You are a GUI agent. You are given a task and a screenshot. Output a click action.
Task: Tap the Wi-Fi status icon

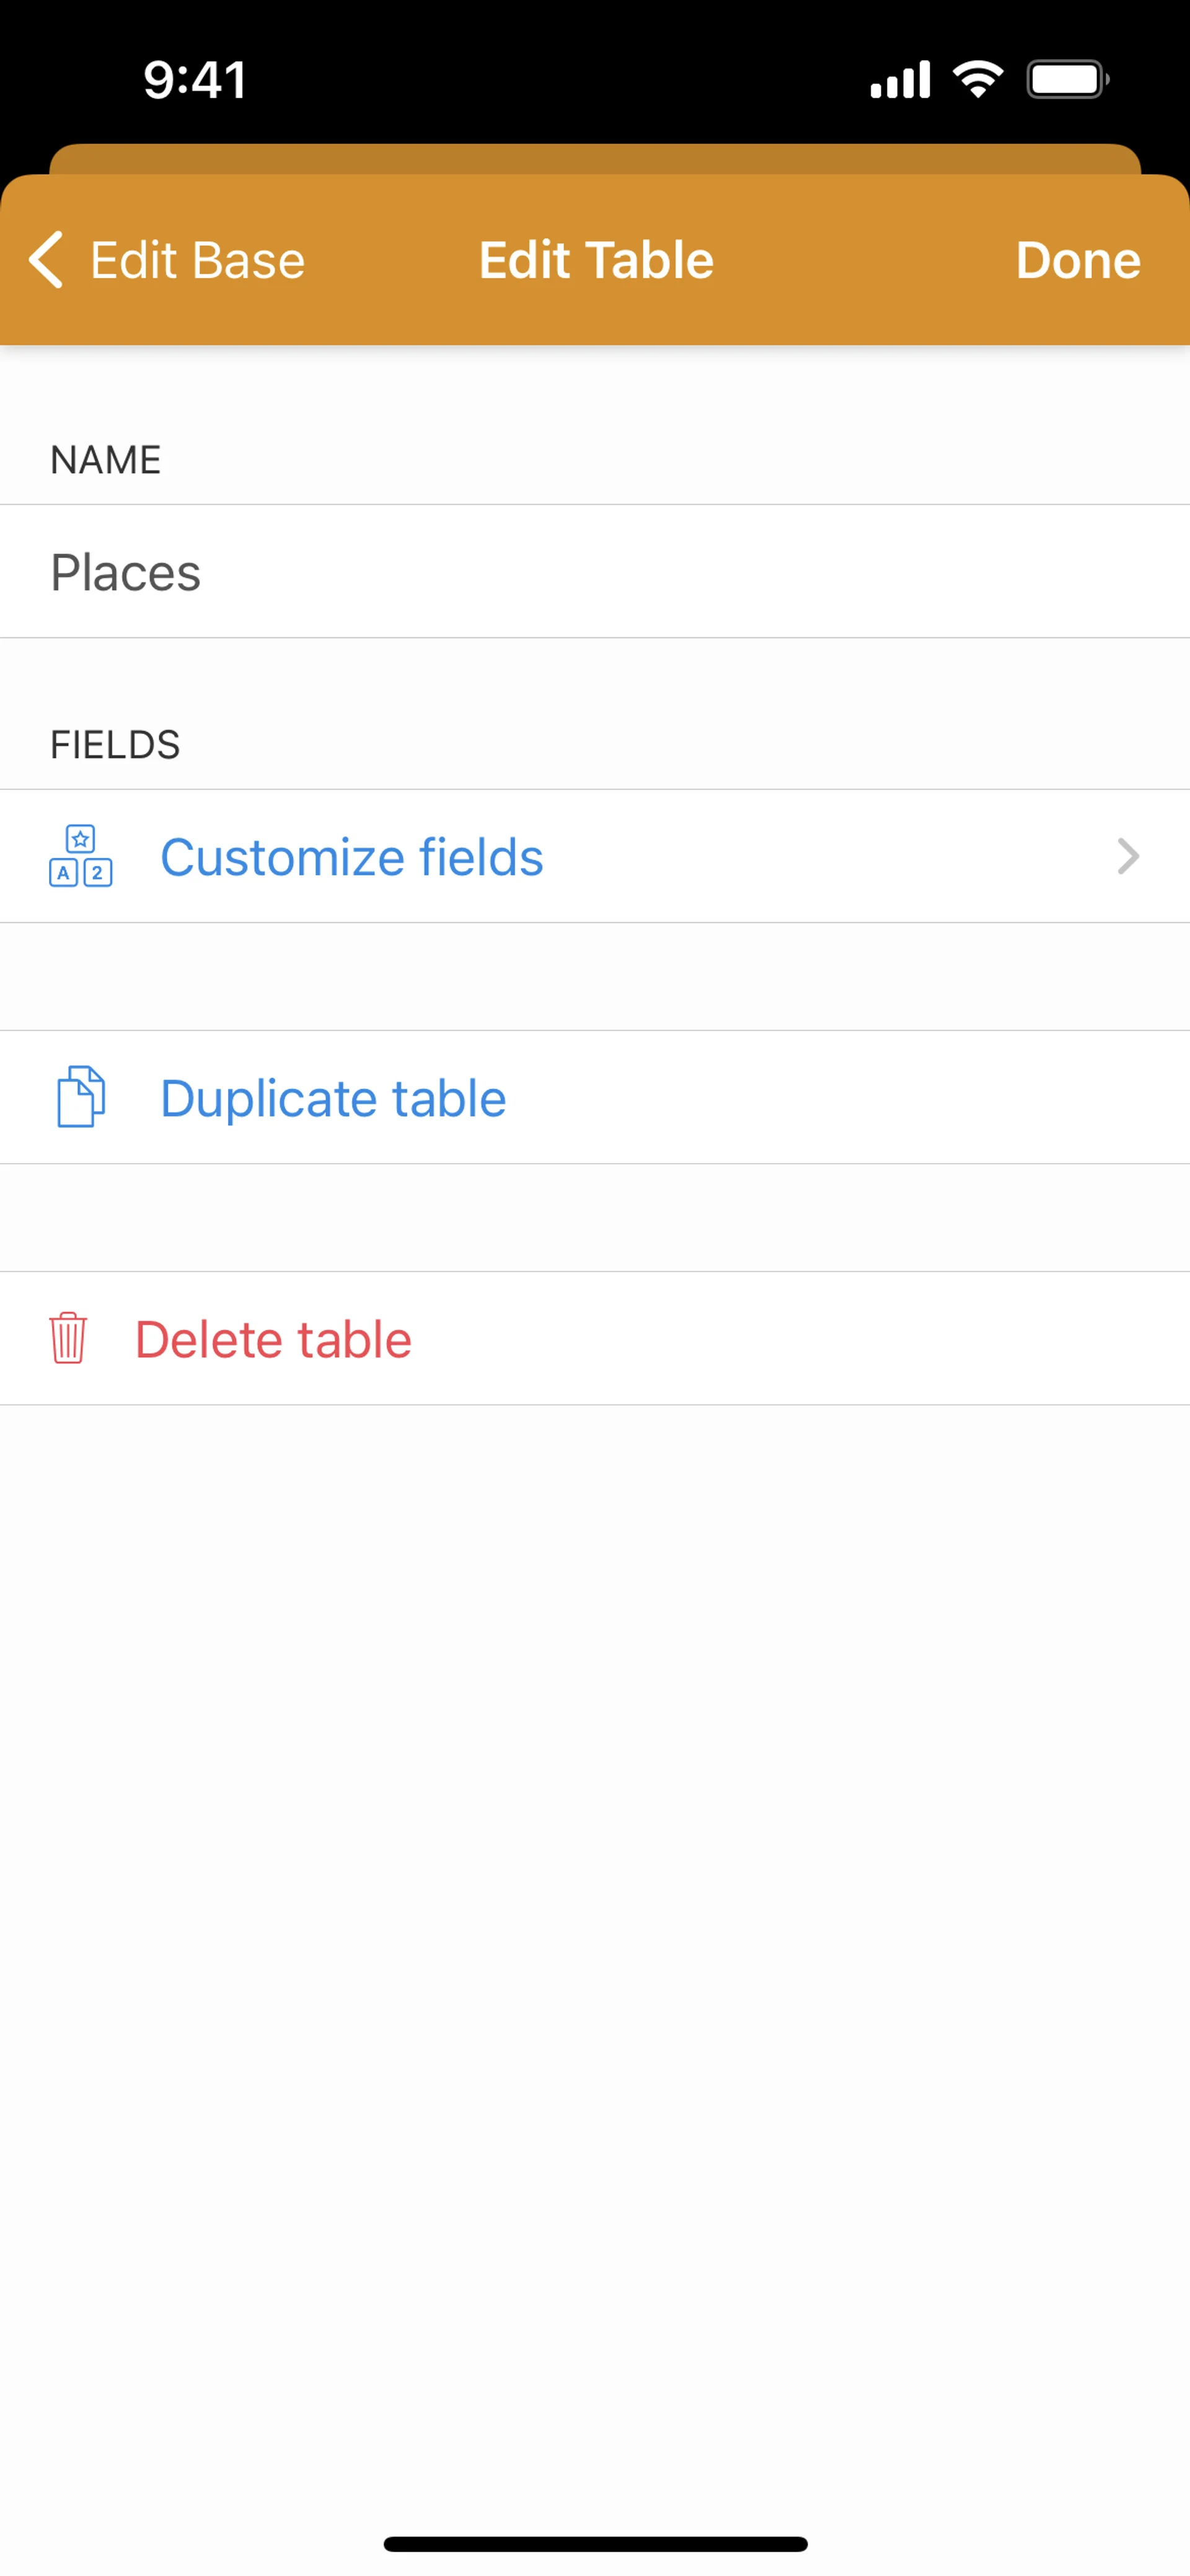click(978, 79)
